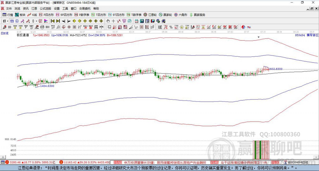Open the 江恩轮 tool
The image size is (319, 171).
click(150, 15)
